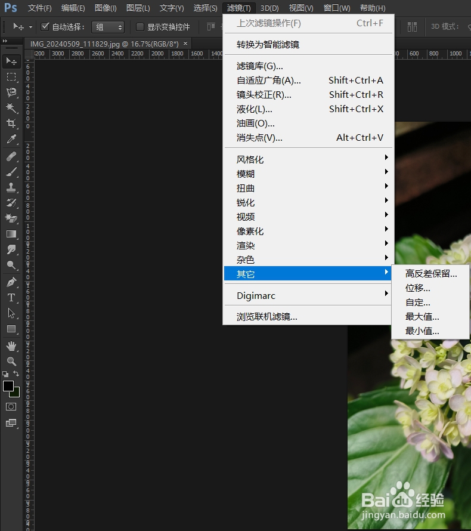Select the Brush tool
The image size is (471, 531).
coord(11,172)
